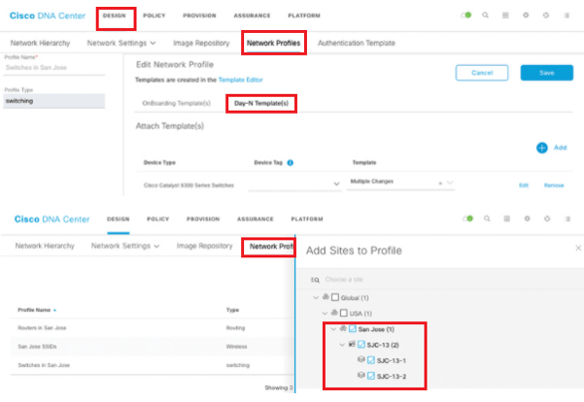Open DESIGN menu in the top screenshot
The image size is (584, 402).
click(115, 16)
